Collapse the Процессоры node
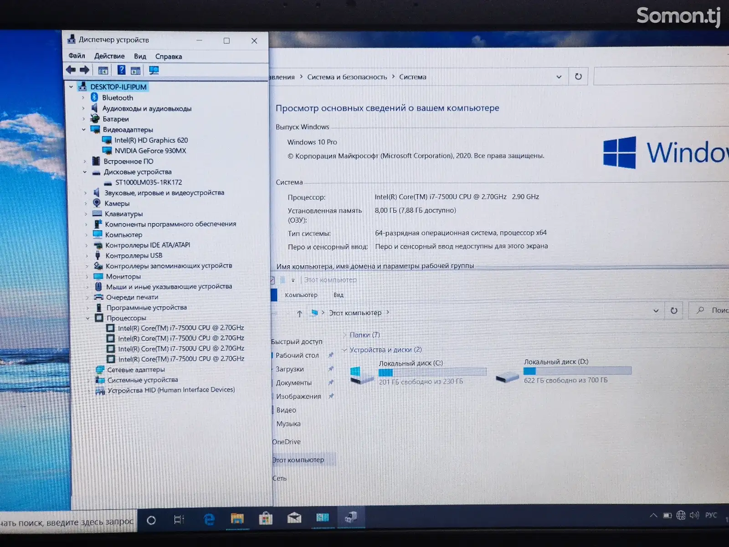 coord(88,318)
